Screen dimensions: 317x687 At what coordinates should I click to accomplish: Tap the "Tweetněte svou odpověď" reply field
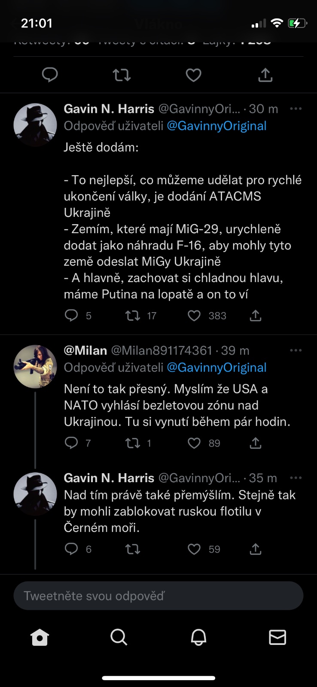point(158,596)
